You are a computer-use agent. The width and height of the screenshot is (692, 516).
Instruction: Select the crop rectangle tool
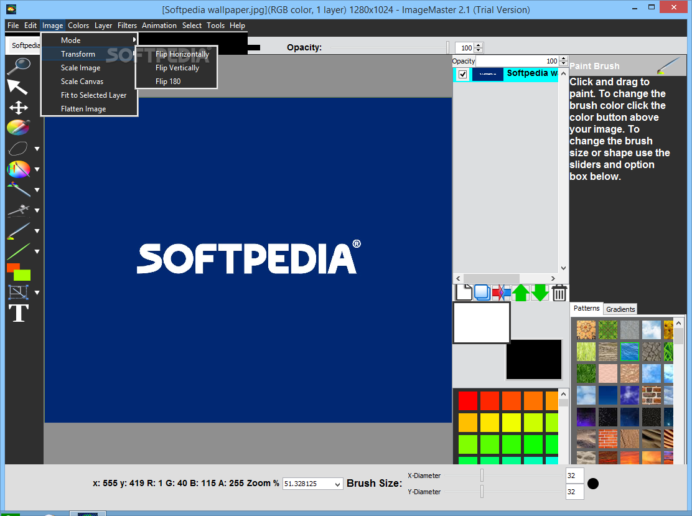pyautogui.click(x=18, y=292)
